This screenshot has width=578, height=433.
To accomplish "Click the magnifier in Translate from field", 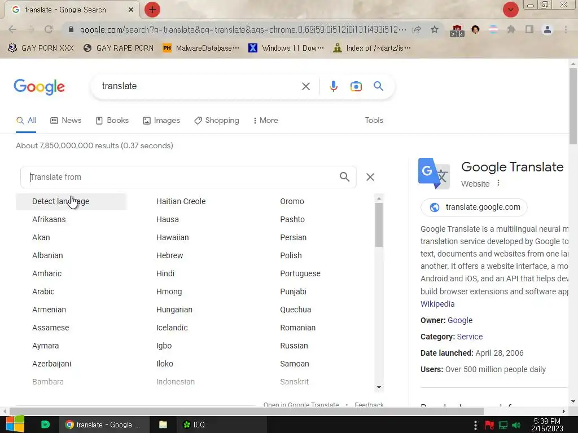I will pos(345,177).
